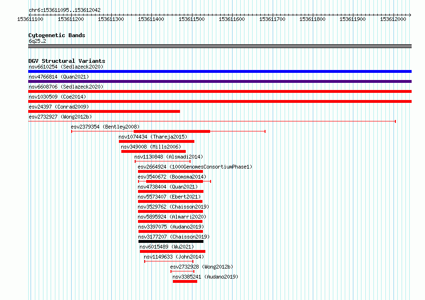Click the nsv6610254 (Sedlazeck2020) variant label
This screenshot has height=300, width=425.
click(x=66, y=67)
